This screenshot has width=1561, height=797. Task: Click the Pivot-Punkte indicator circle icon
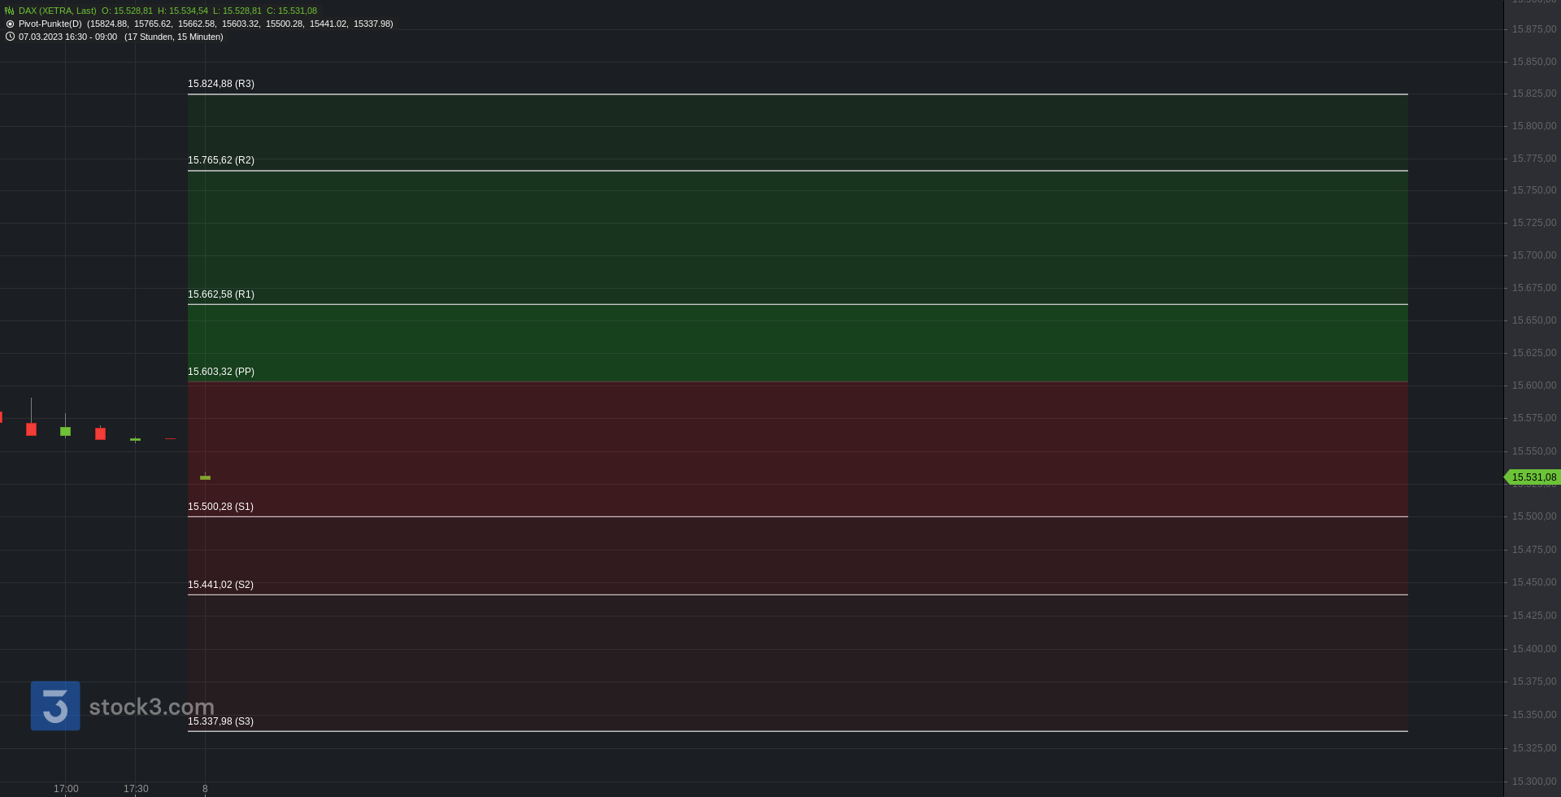[10, 24]
